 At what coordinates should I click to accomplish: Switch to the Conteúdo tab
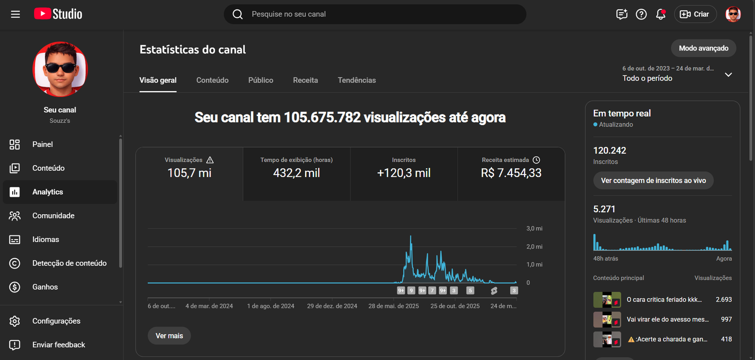(212, 80)
